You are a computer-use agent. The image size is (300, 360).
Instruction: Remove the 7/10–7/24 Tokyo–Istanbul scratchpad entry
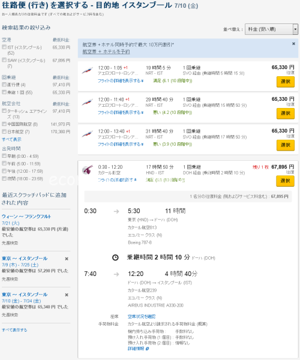pyautogui.click(x=67, y=295)
